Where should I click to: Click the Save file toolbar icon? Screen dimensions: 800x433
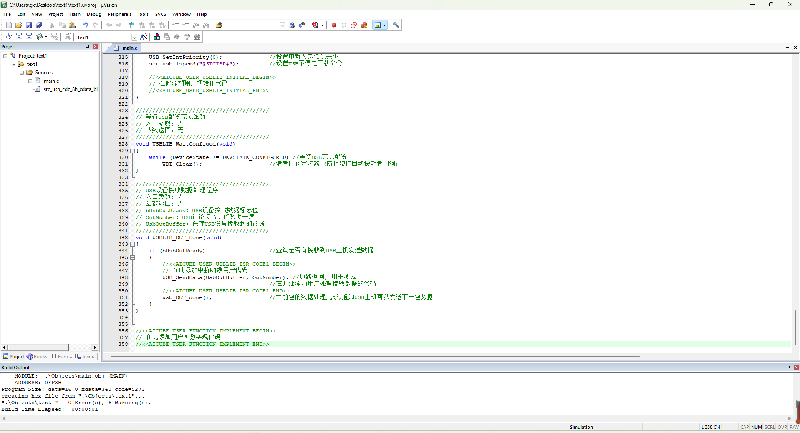[x=29, y=25]
